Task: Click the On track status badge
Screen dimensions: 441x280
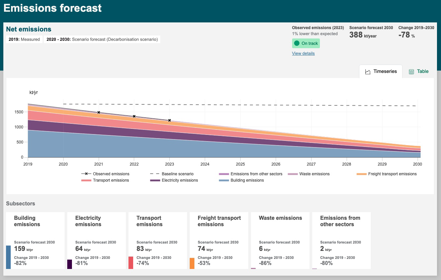Action: (x=306, y=43)
